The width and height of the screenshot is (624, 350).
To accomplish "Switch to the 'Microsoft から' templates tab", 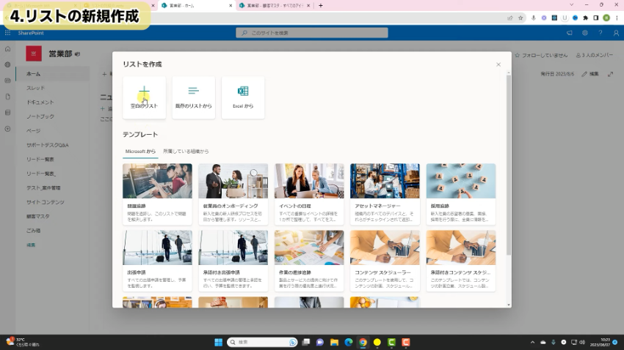I will 140,152.
